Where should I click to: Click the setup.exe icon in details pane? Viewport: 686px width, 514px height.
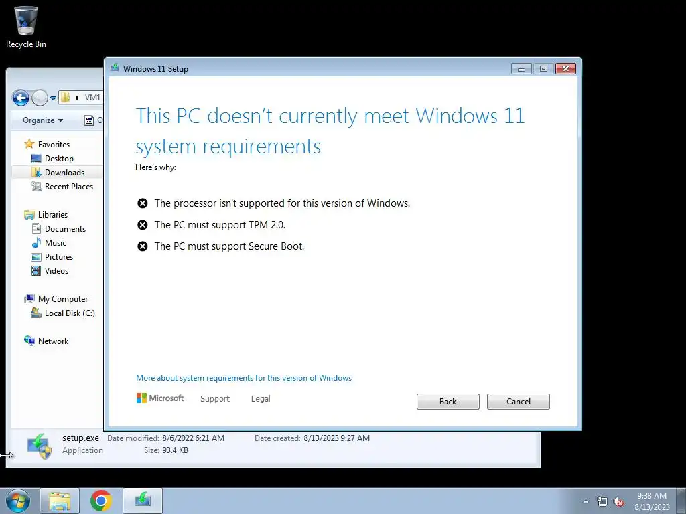(40, 446)
